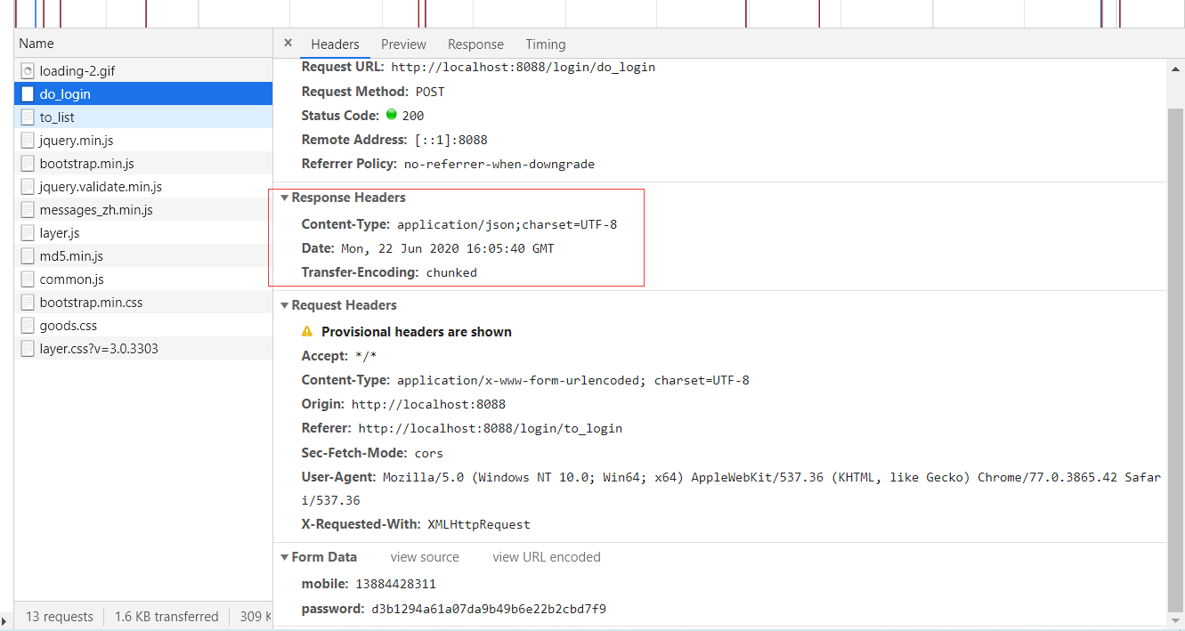Viewport: 1185px width, 631px height.
Task: Collapse the Form Data section
Action: [x=284, y=557]
